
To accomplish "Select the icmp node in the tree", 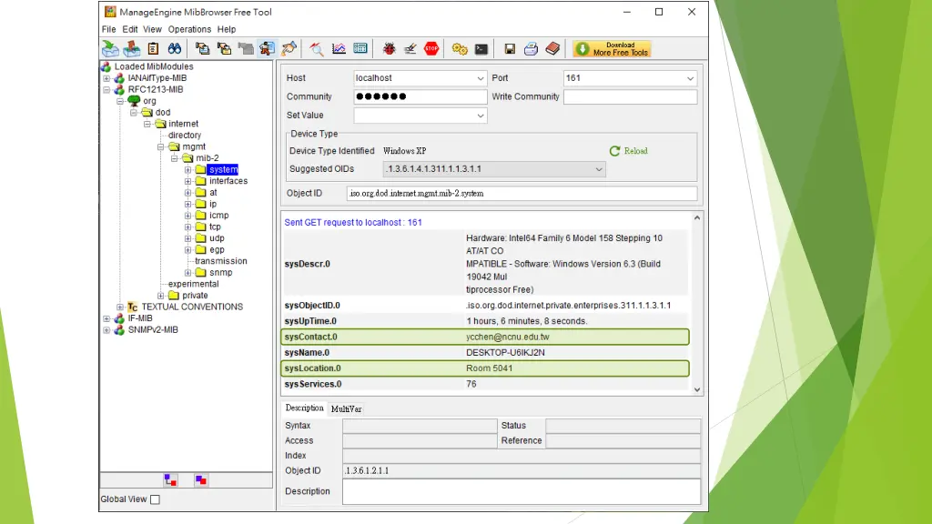I will click(x=218, y=216).
